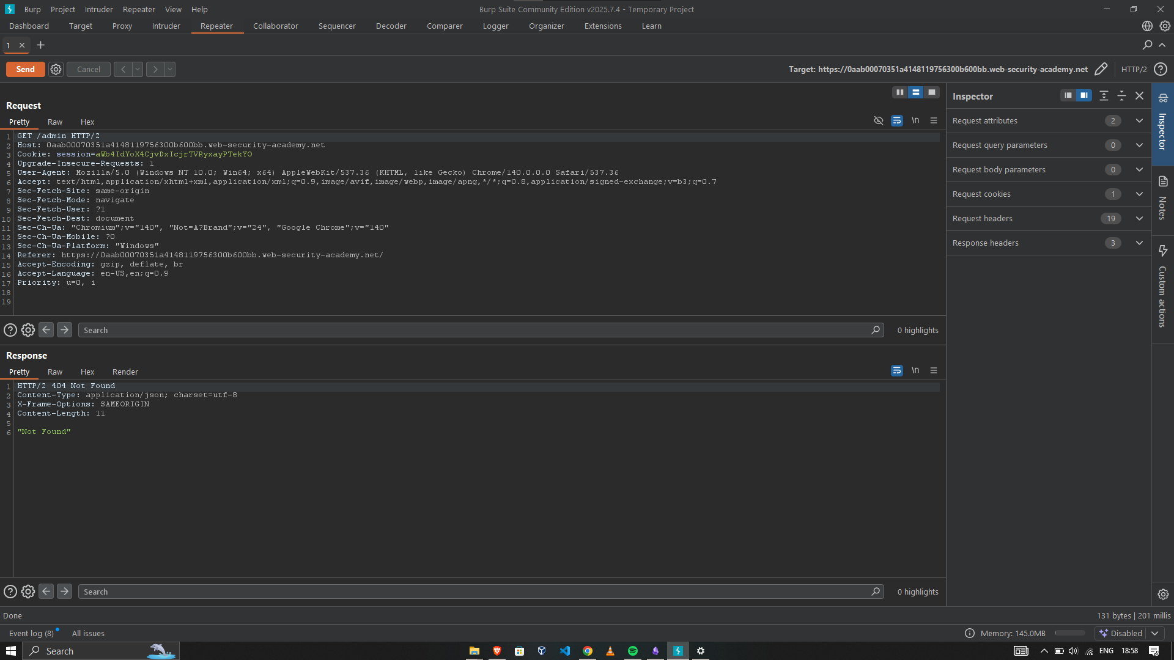Select top-bottom layout view
Screen dimensions: 1174x660
pyautogui.click(x=915, y=92)
